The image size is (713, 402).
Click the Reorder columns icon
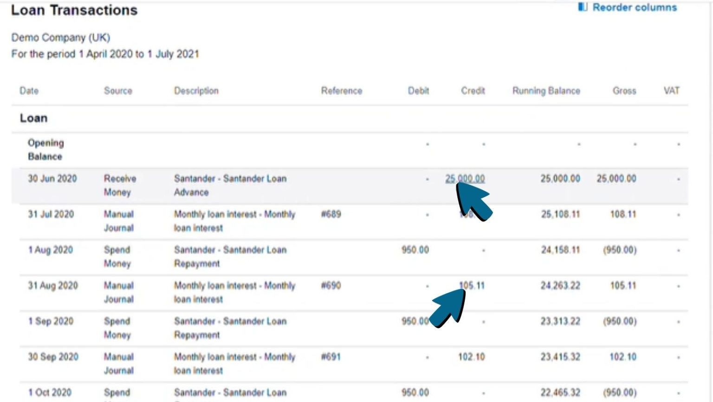coord(582,7)
